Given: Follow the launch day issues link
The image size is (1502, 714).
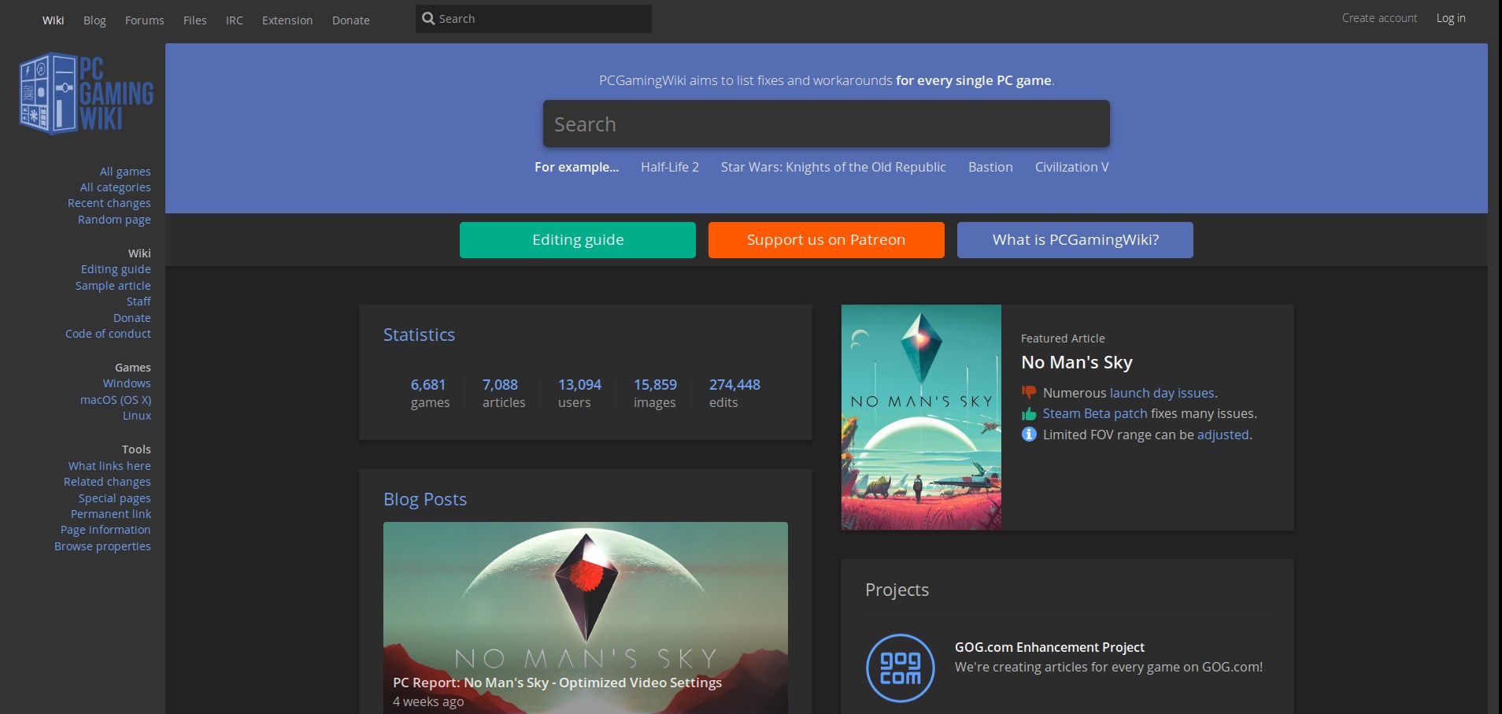Looking at the screenshot, I should (x=1162, y=393).
